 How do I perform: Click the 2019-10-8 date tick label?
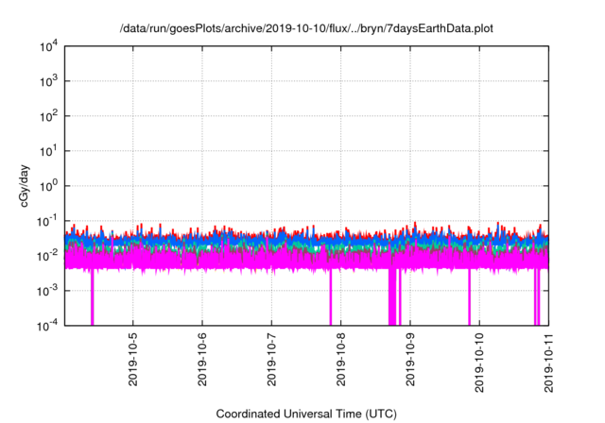tap(340, 360)
